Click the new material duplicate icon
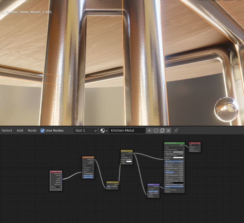Screen dimensions: 244x223 [162, 131]
